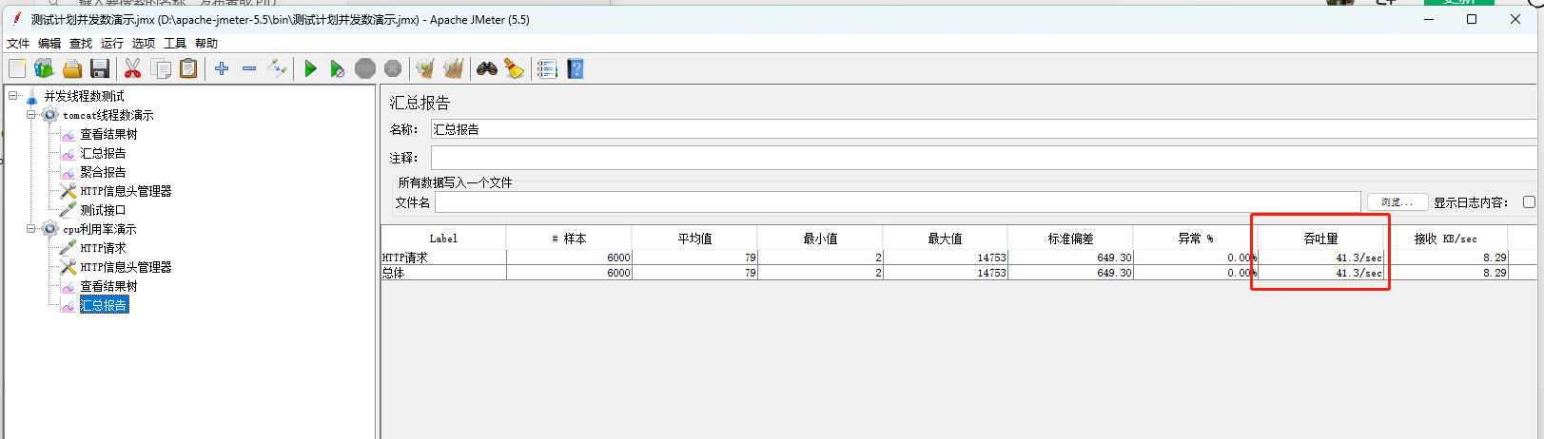This screenshot has width=1544, height=439.
Task: Open the 选项 menu
Action: (143, 44)
